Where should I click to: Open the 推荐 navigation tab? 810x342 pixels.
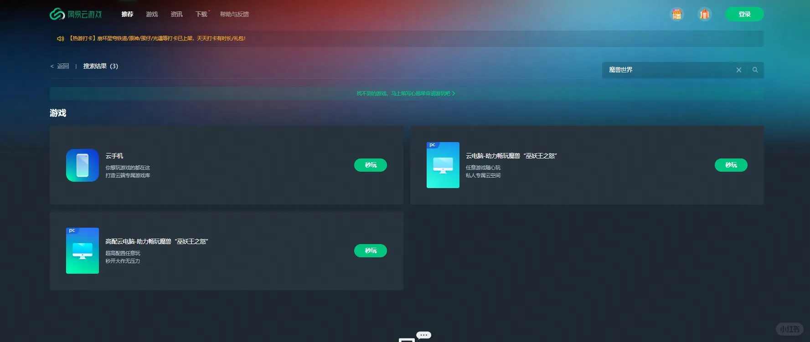127,14
